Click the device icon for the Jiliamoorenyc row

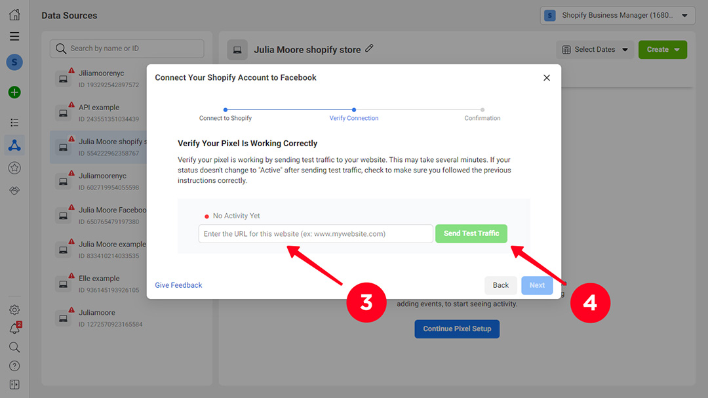(x=63, y=79)
